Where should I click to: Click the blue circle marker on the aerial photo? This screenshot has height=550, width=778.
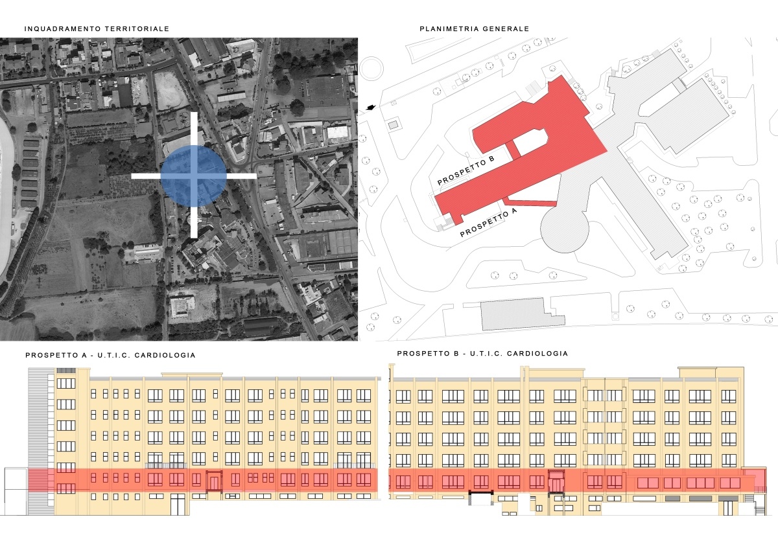(193, 175)
